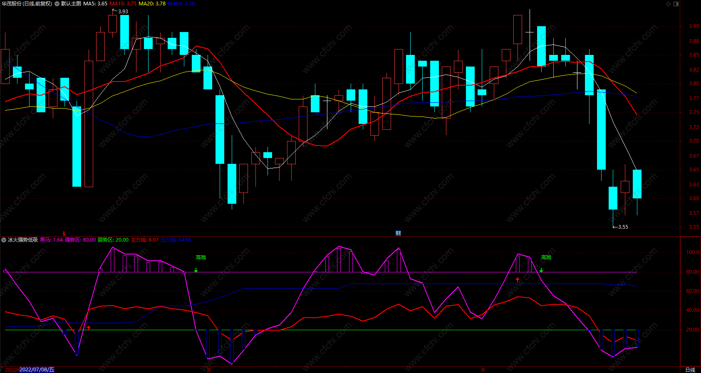This screenshot has width=701, height=373.
Task: Click the MA10: 3.75 legend value
Action: click(x=123, y=4)
